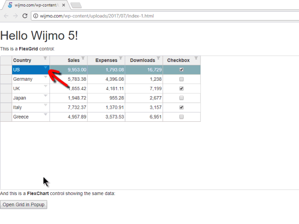The image size is (299, 224).
Task: Reload the page with the refresh icon
Action: click(x=25, y=16)
